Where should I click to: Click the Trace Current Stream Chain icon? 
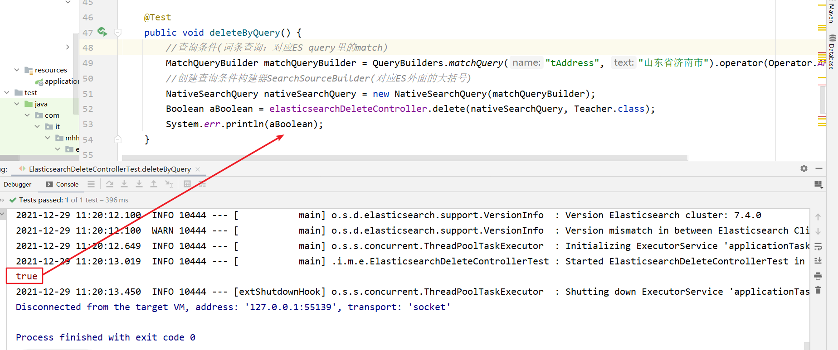click(x=202, y=184)
